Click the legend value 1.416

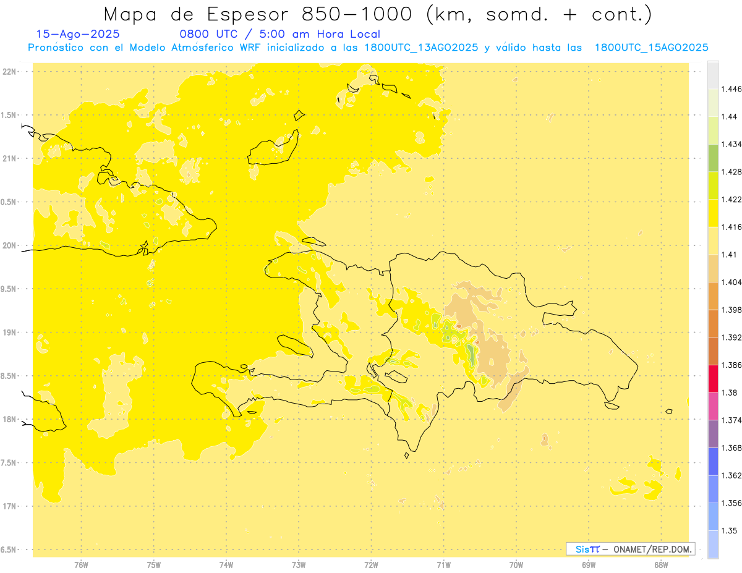pos(731,227)
